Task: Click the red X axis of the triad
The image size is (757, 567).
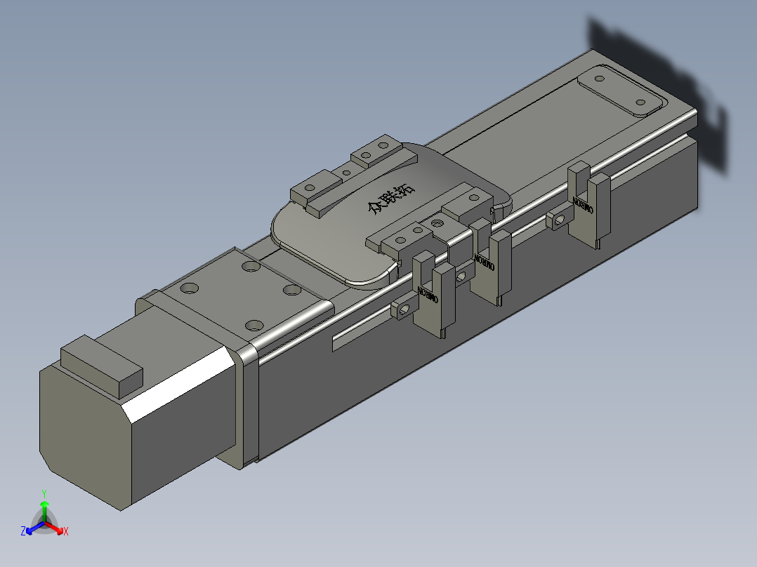Action: [x=58, y=528]
